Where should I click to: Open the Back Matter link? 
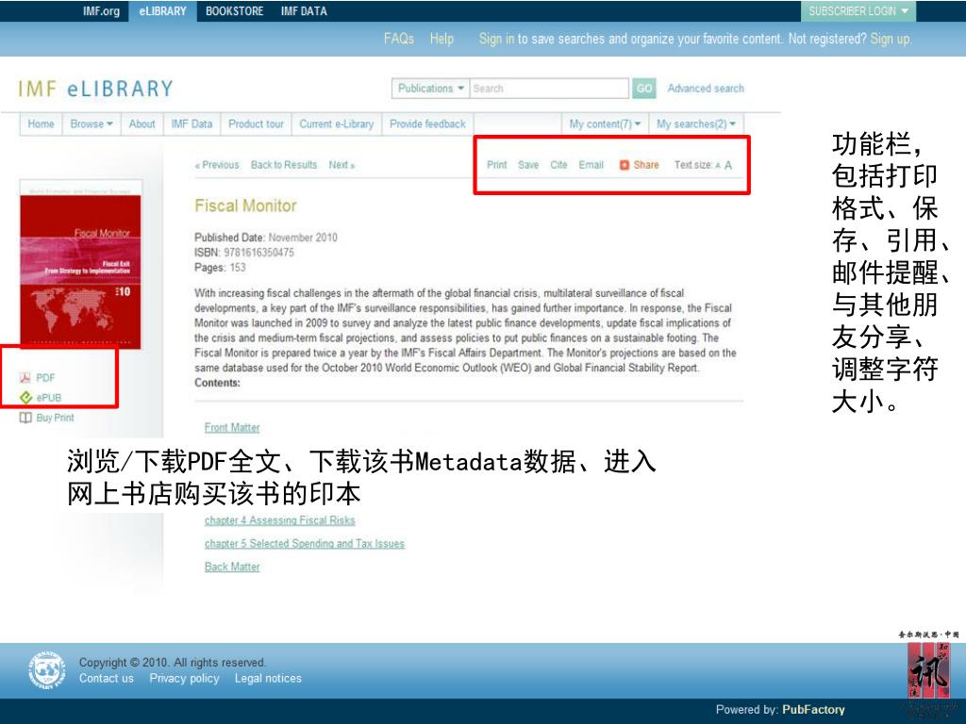[232, 567]
